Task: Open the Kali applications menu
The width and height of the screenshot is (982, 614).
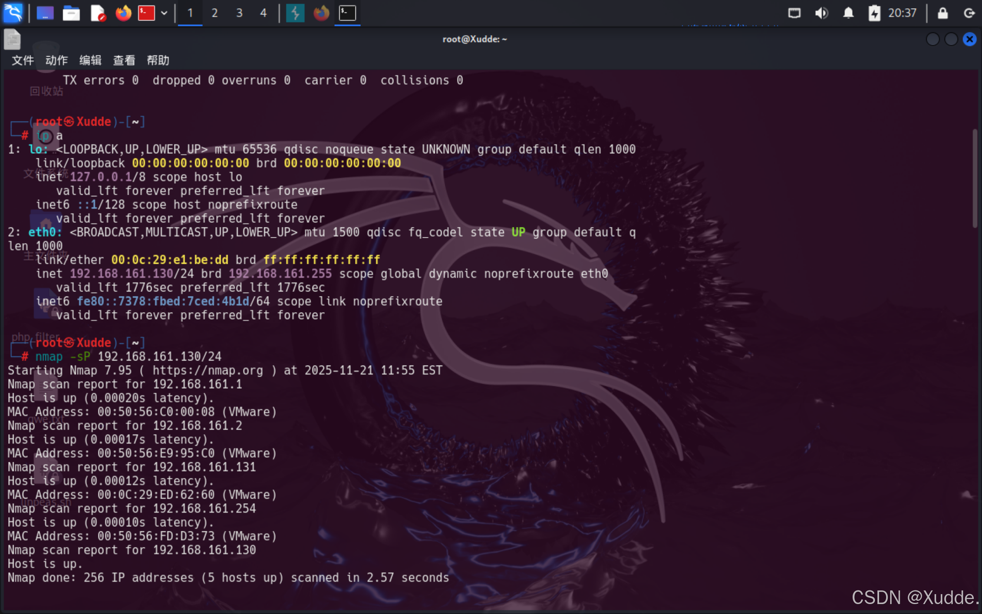Action: [13, 13]
